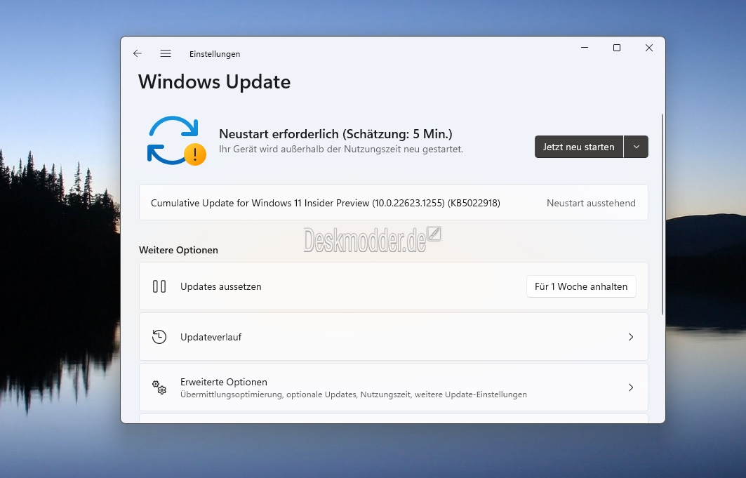Minimize the Einstellungen window

click(585, 48)
